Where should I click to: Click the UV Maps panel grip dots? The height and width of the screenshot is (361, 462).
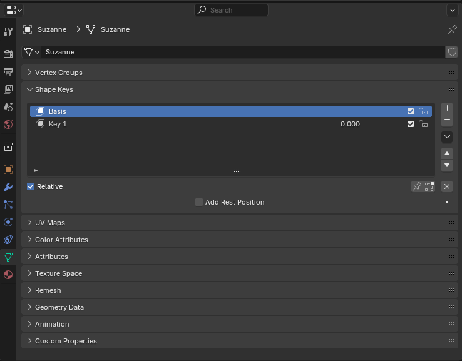(451, 222)
